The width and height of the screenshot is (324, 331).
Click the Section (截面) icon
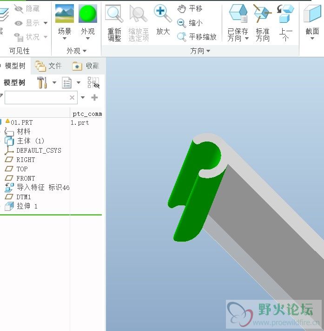312,14
